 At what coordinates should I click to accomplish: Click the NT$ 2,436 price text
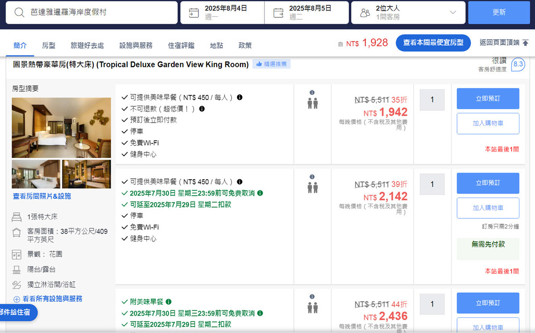(x=386, y=317)
